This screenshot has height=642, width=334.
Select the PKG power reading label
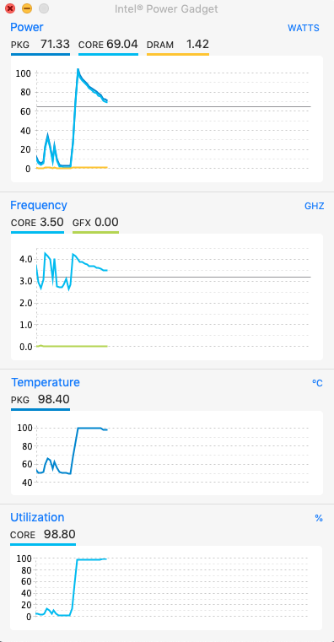pos(20,45)
